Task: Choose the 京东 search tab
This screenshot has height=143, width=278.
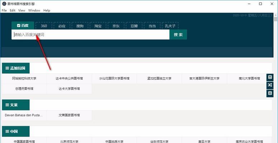Action: pyautogui.click(x=116, y=26)
